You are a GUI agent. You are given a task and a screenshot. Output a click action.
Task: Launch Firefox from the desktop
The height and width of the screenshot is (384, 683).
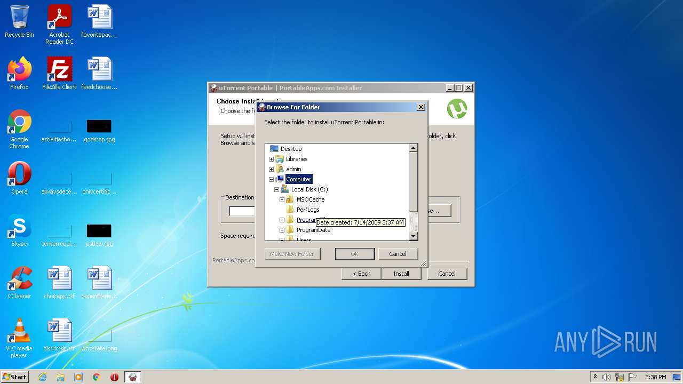(x=19, y=74)
